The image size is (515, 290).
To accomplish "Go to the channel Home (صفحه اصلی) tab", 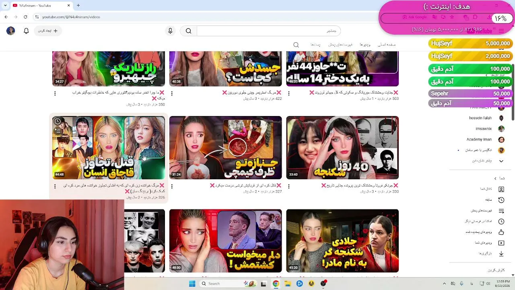I will click(x=387, y=45).
